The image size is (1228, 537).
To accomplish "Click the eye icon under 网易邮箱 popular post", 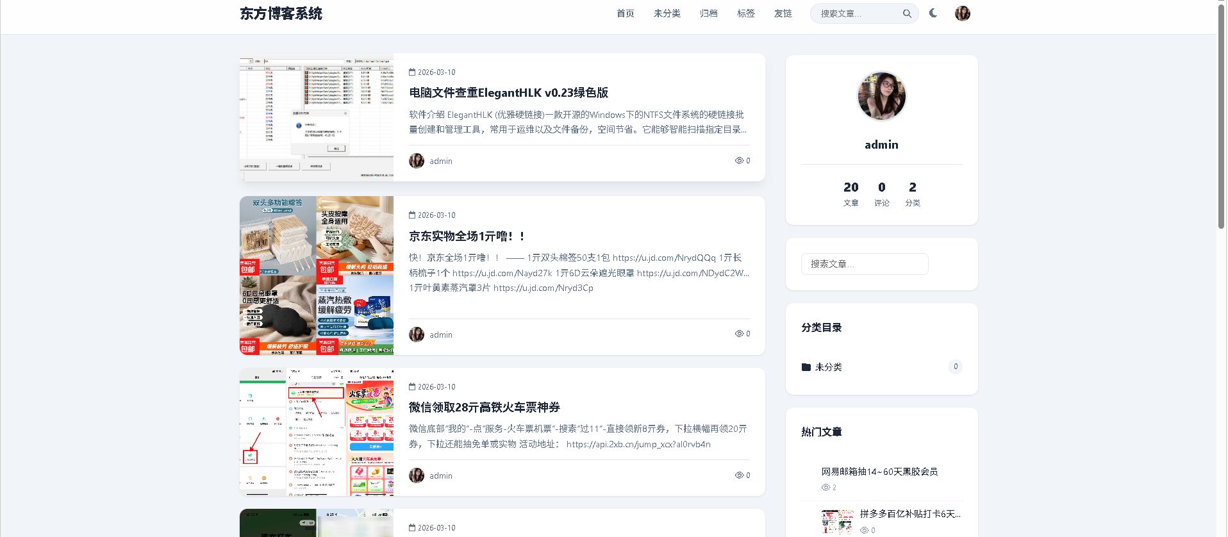I will pyautogui.click(x=826, y=488).
